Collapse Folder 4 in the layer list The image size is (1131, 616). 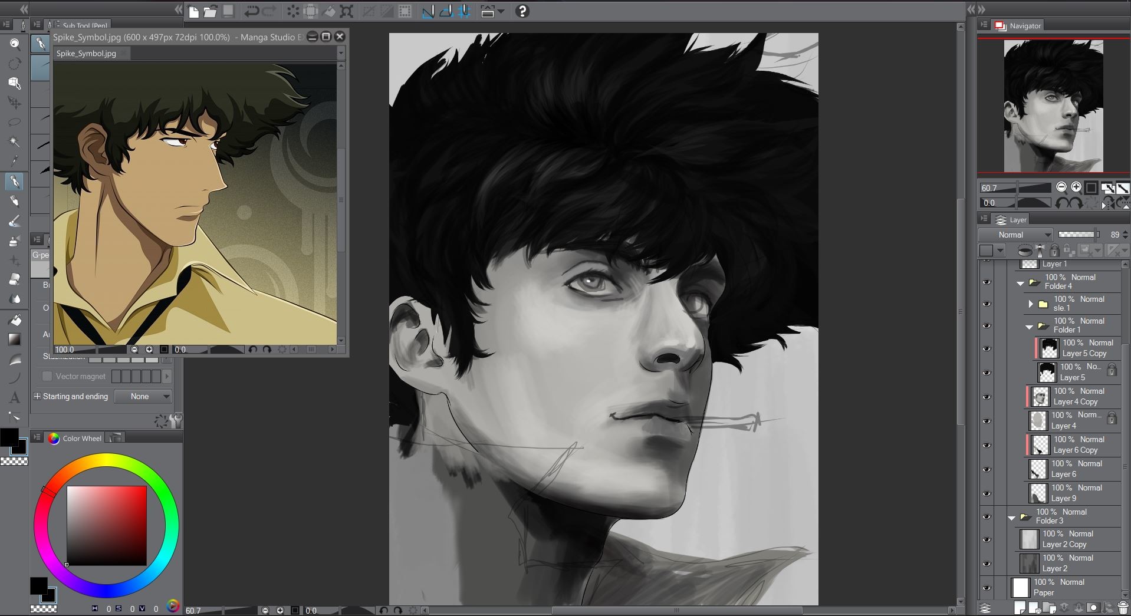click(1021, 283)
